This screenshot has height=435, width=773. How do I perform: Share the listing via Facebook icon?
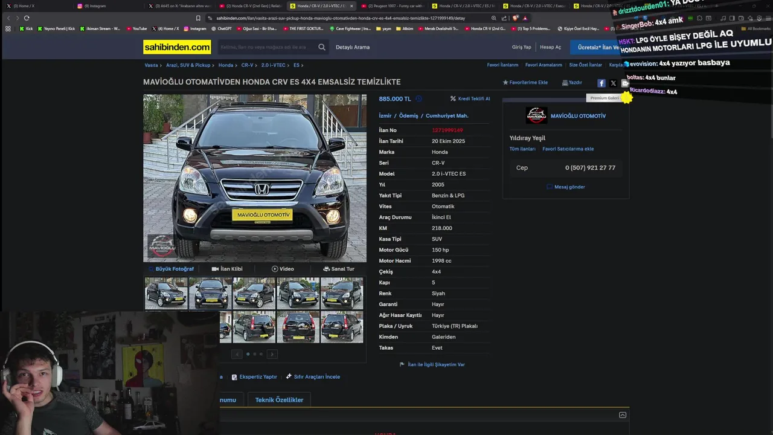click(x=601, y=83)
